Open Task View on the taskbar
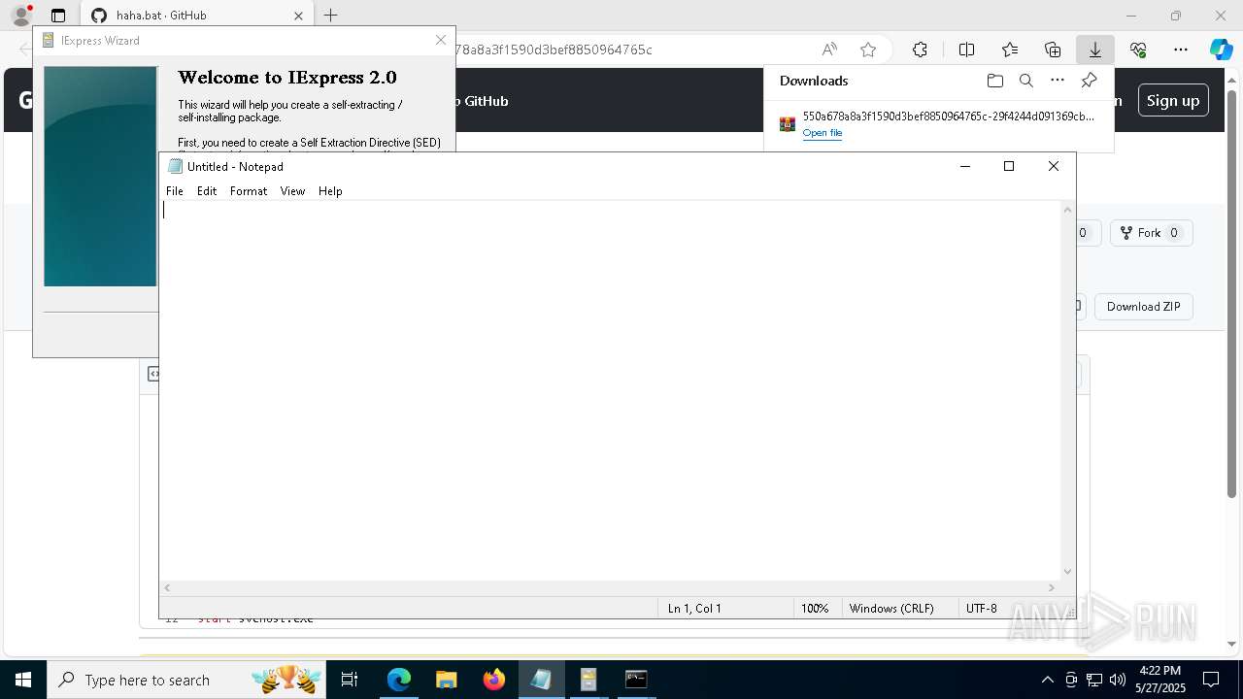The height and width of the screenshot is (699, 1243). [x=350, y=680]
